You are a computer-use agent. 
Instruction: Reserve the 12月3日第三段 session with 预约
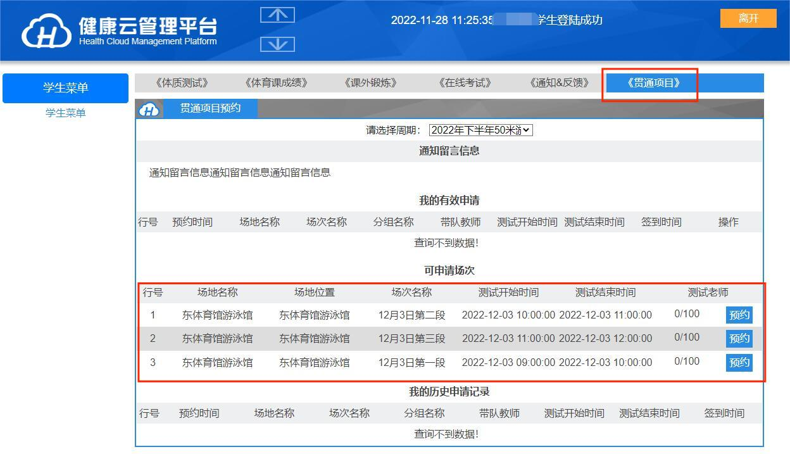739,339
